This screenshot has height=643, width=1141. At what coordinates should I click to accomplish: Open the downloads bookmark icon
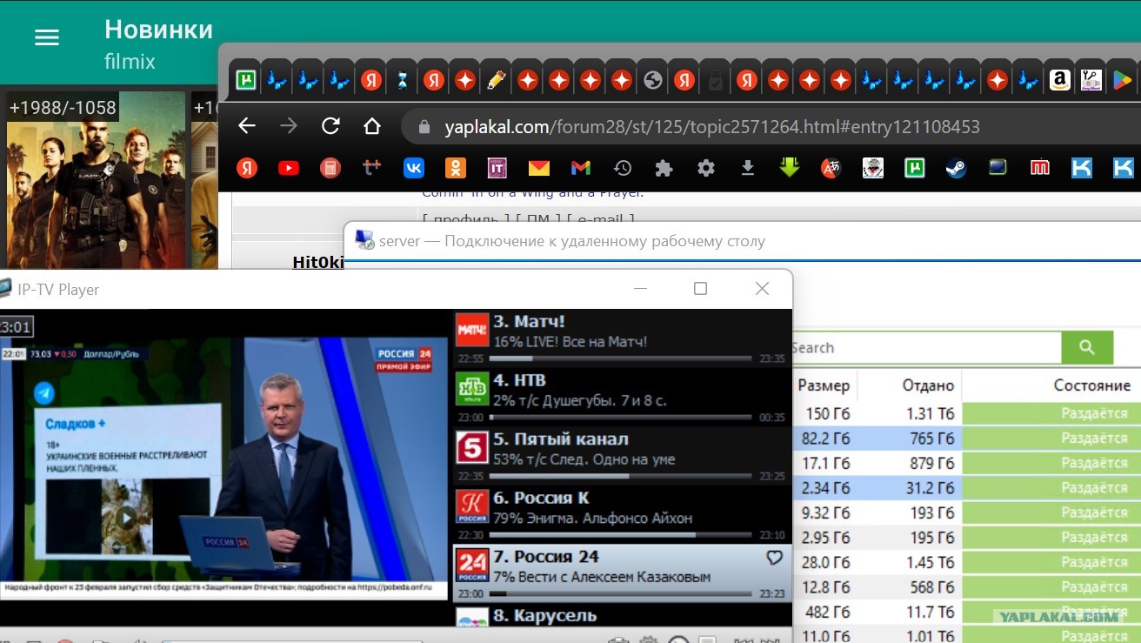pyautogui.click(x=748, y=168)
